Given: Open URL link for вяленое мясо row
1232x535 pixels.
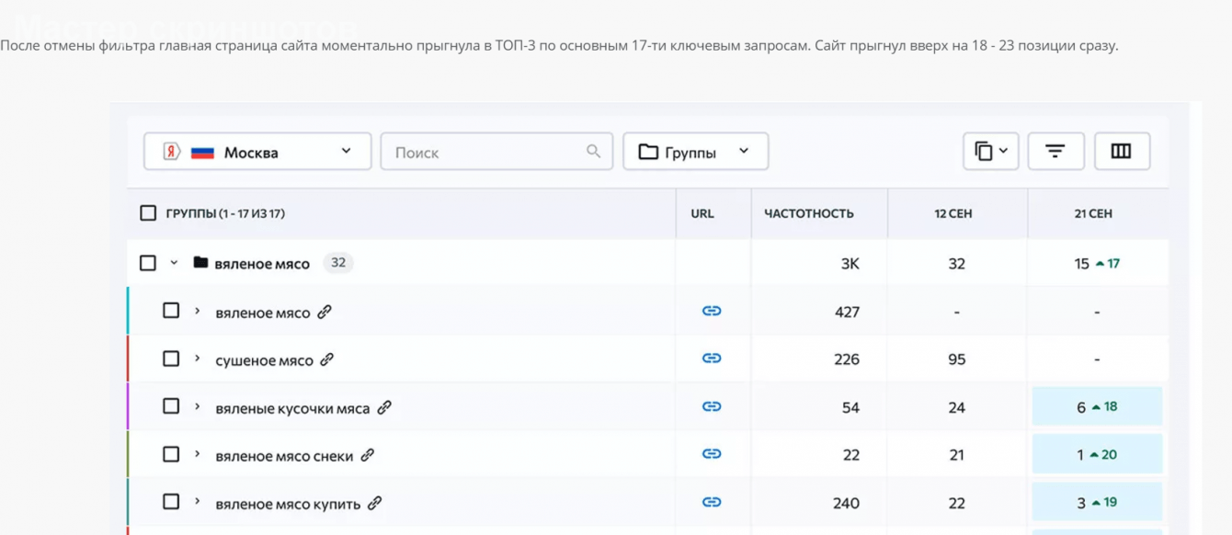Looking at the screenshot, I should (712, 312).
